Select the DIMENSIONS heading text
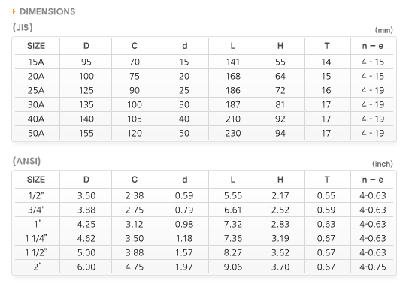 (47, 12)
